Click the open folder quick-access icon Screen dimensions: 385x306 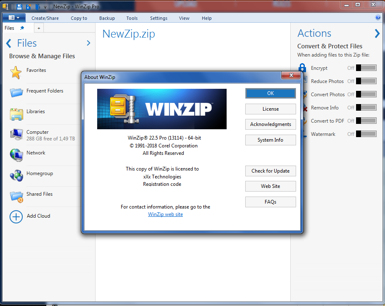click(x=38, y=7)
